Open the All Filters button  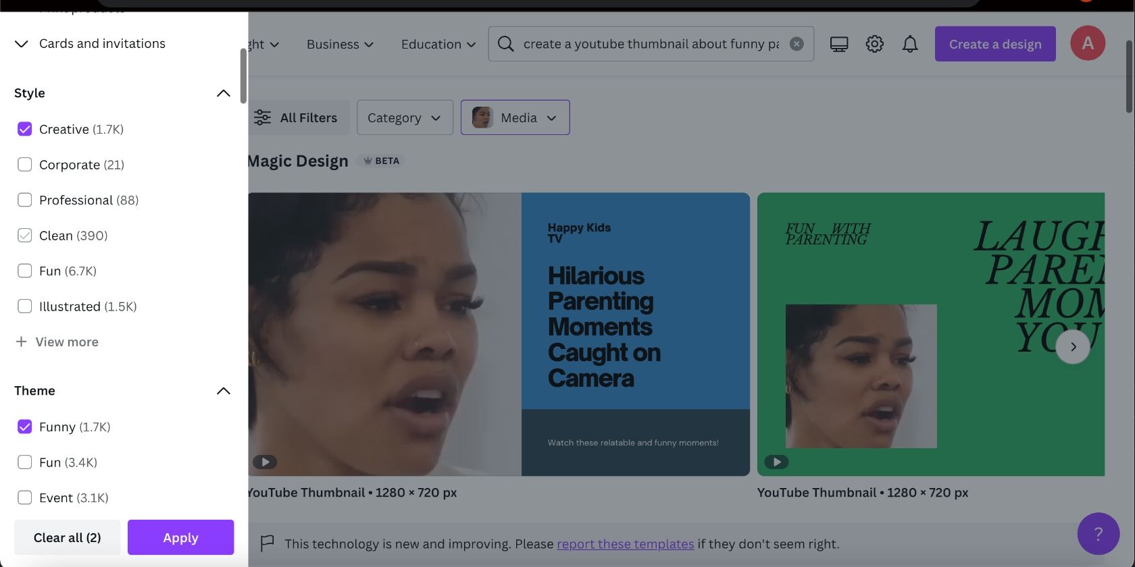[x=299, y=117]
